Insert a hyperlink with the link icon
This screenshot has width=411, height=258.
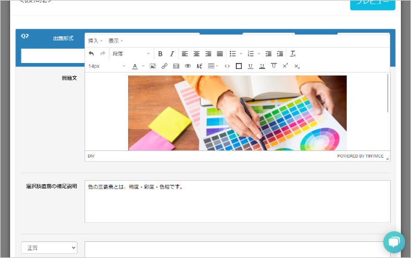tap(164, 66)
